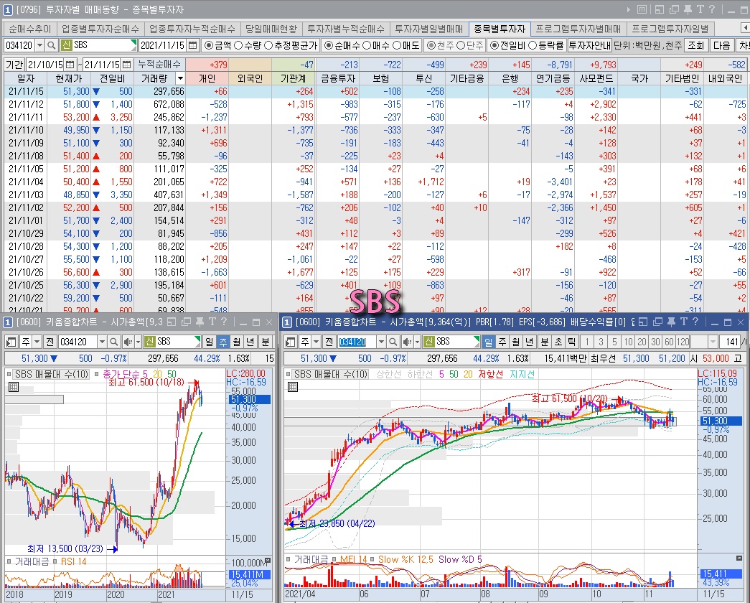This screenshot has height=603, width=750.
Task: Click the grid table icon in weekly chart
Action: [14, 387]
